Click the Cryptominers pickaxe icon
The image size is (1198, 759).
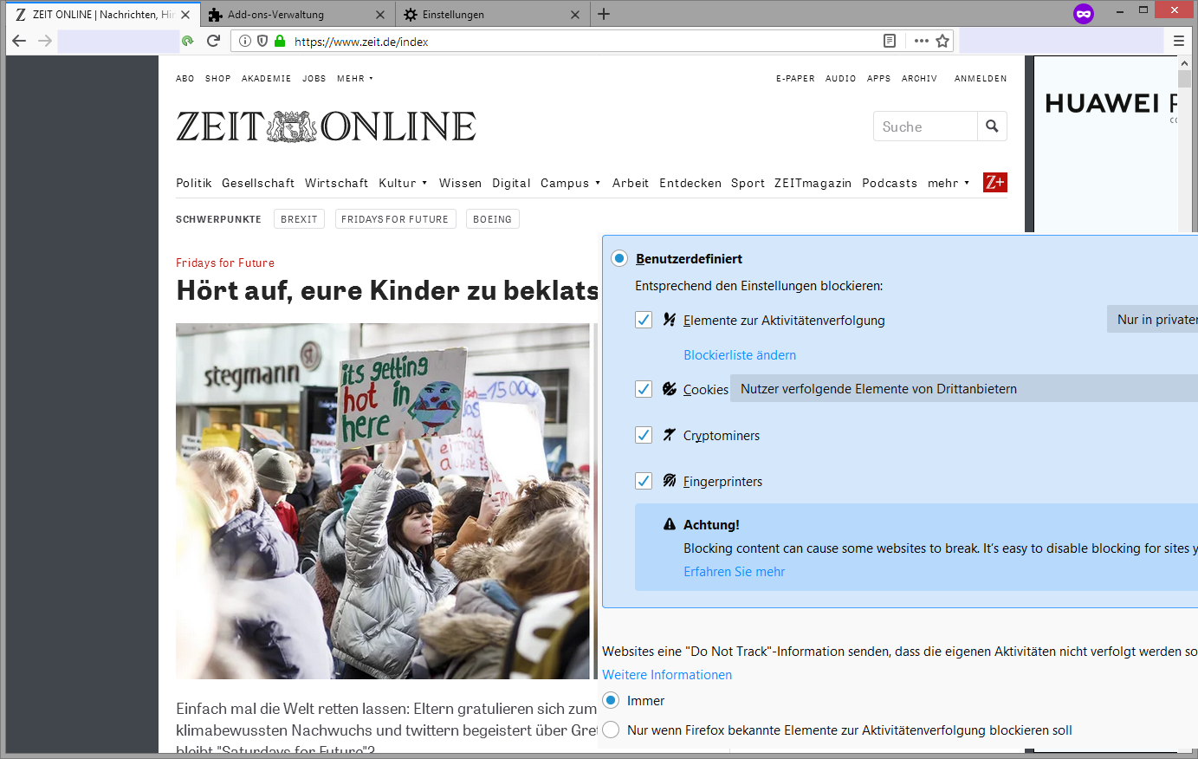click(x=669, y=435)
